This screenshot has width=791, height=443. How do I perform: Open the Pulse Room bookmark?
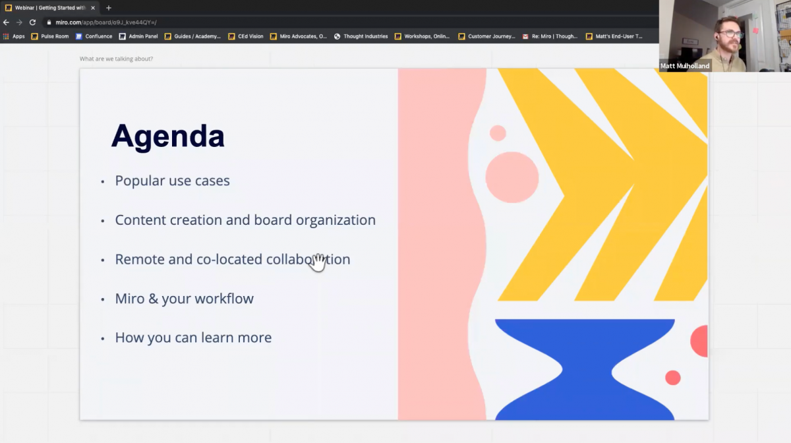pos(50,36)
